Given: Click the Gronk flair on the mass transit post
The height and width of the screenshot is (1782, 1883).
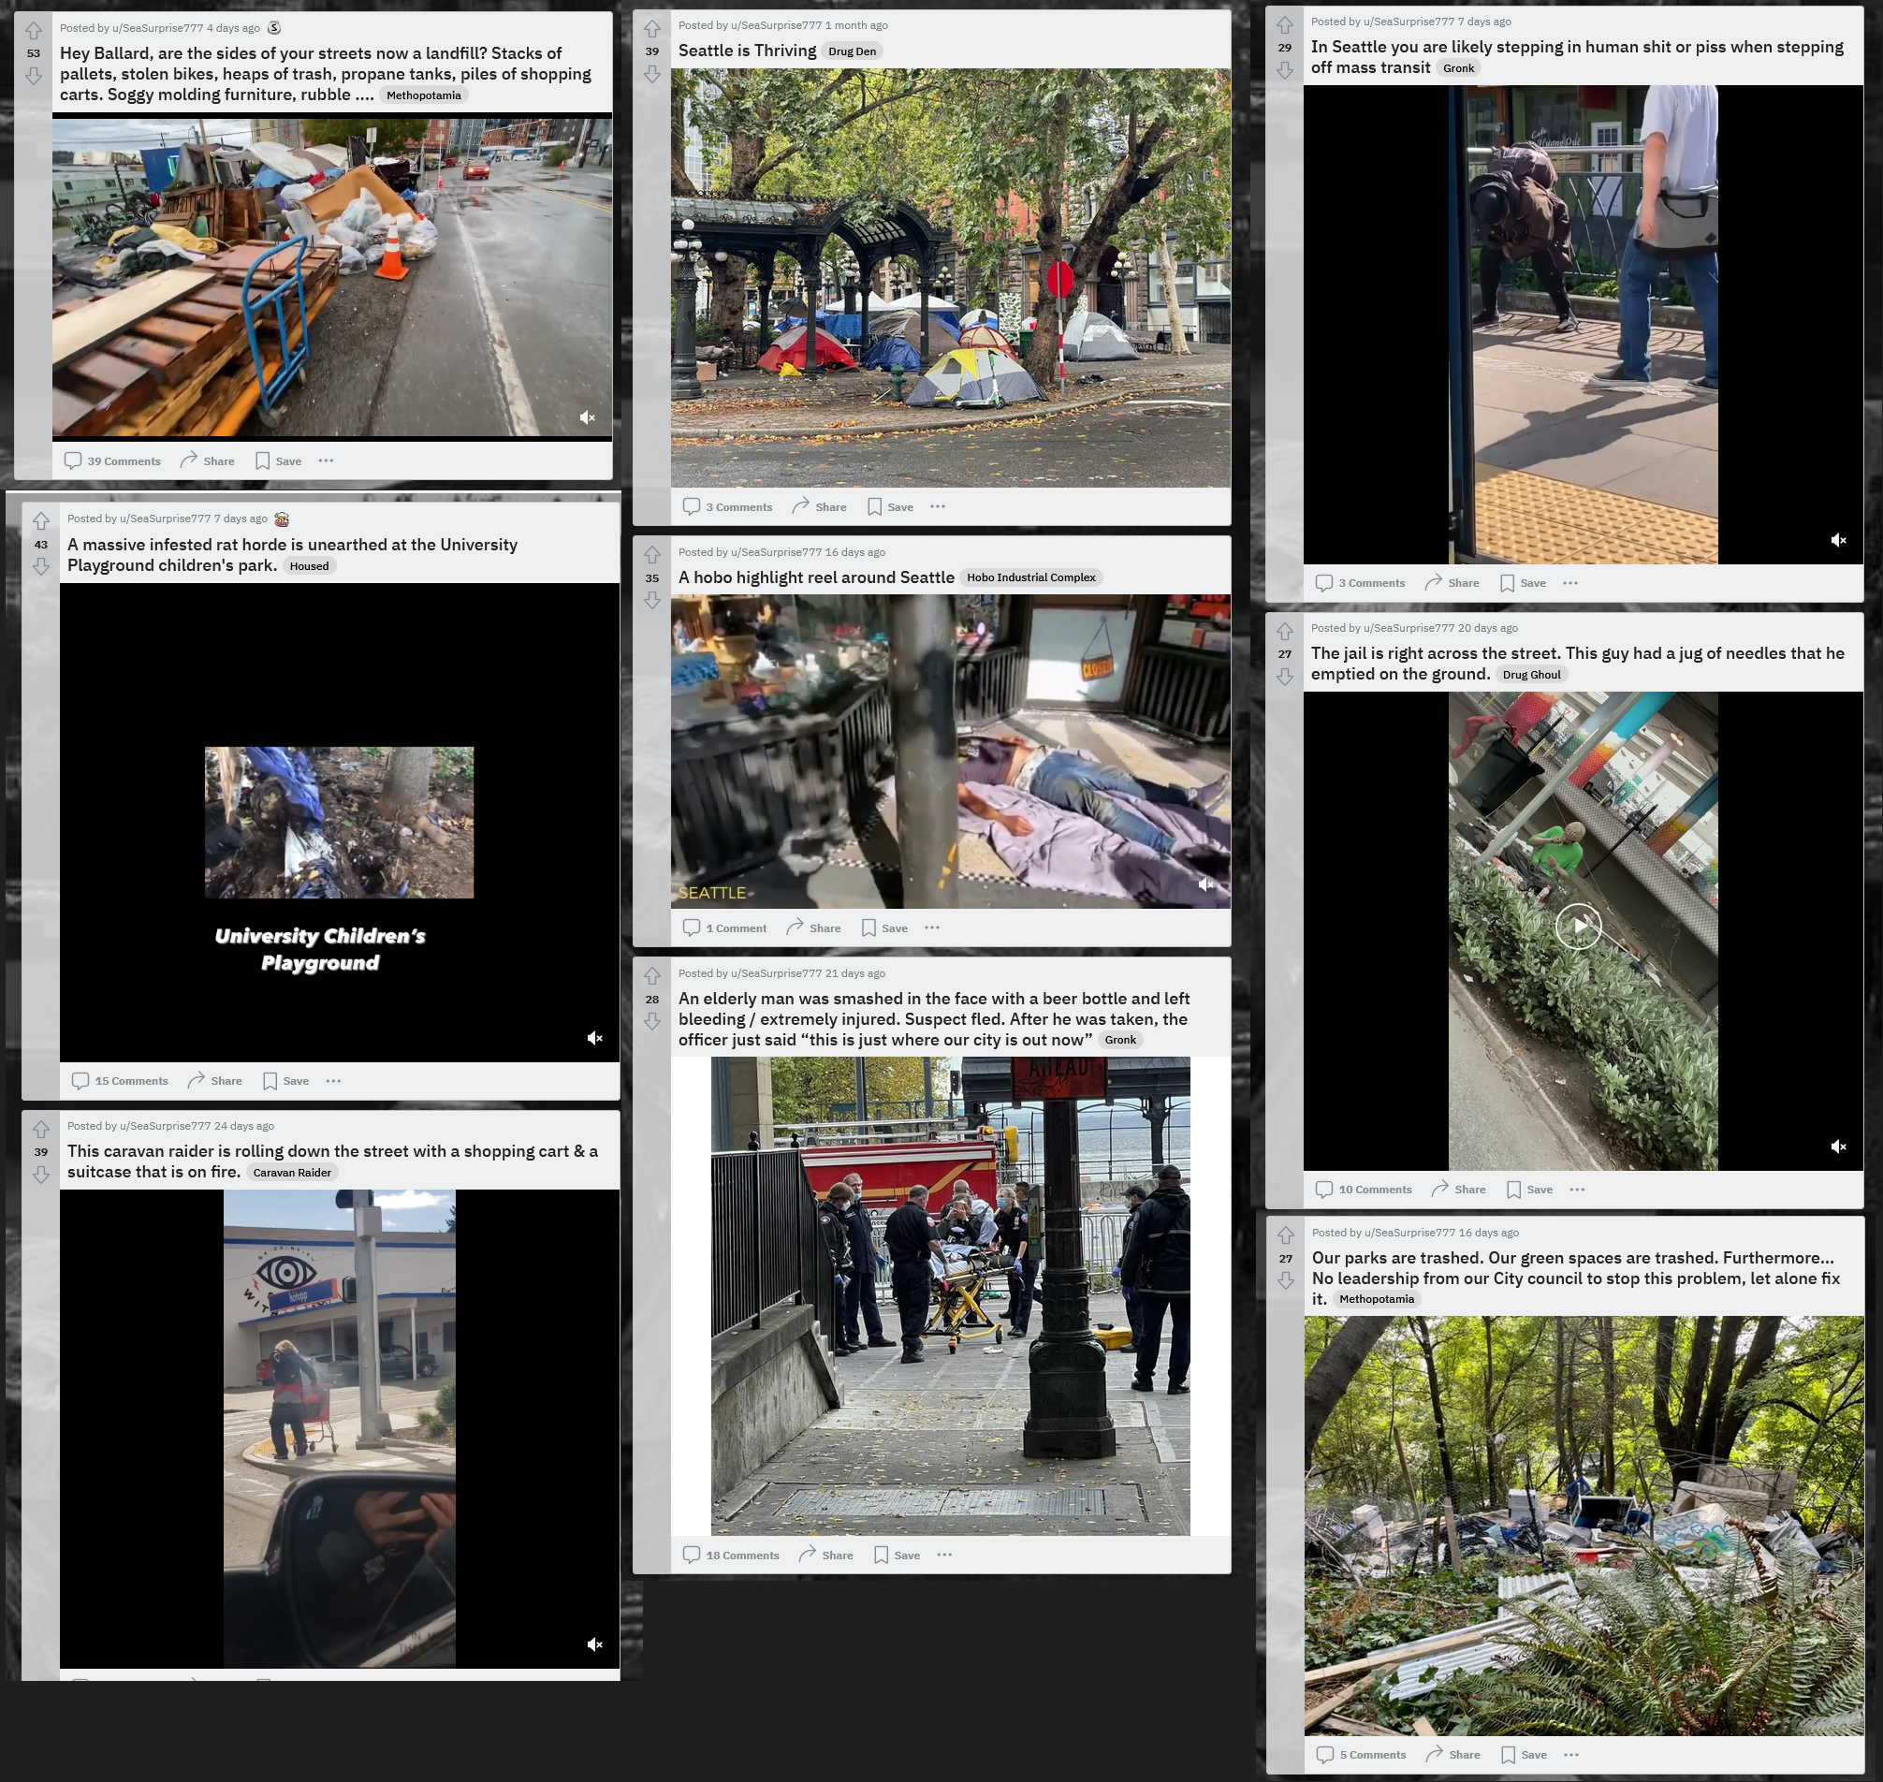Looking at the screenshot, I should pyautogui.click(x=1458, y=68).
